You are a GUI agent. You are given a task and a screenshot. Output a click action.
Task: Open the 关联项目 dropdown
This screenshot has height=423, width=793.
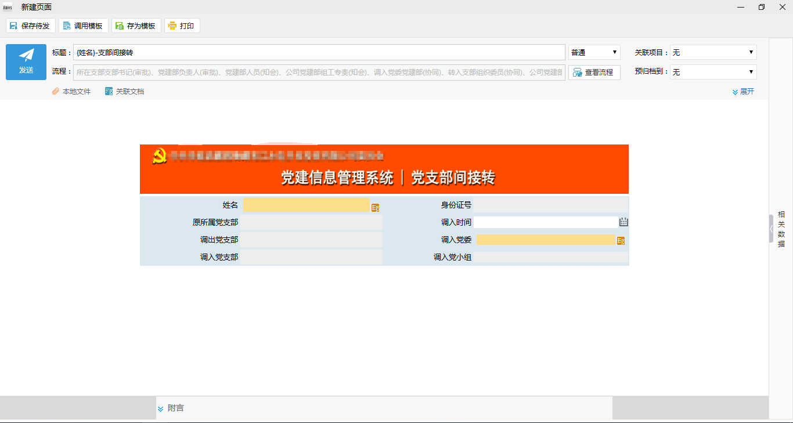[x=713, y=52]
